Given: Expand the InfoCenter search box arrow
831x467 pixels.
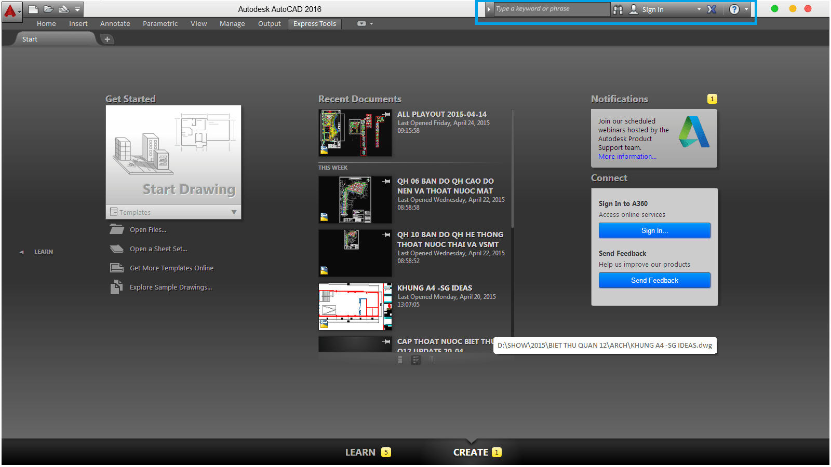Looking at the screenshot, I should coord(489,9).
